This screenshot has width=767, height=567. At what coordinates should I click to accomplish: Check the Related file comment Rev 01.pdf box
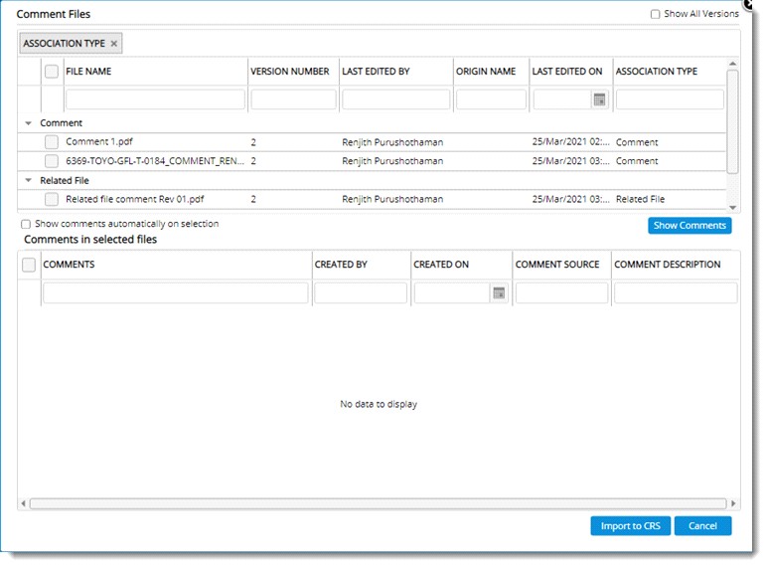point(52,200)
